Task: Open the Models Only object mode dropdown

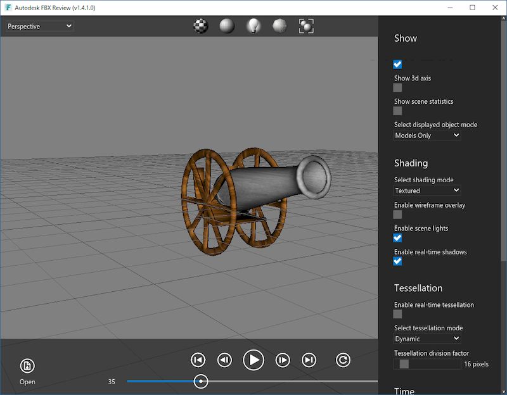Action: coord(427,135)
